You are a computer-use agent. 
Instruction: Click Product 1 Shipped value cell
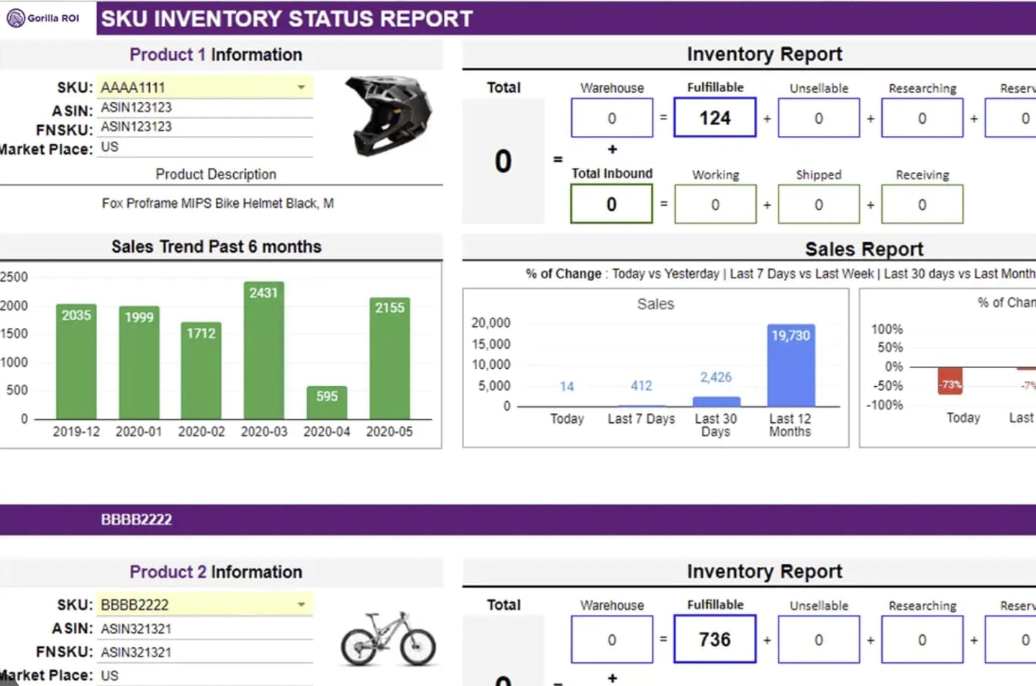[819, 204]
